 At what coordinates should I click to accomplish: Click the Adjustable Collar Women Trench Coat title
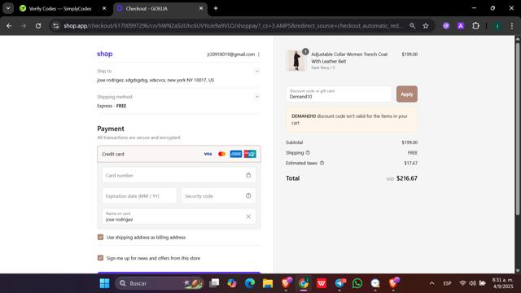click(x=349, y=58)
